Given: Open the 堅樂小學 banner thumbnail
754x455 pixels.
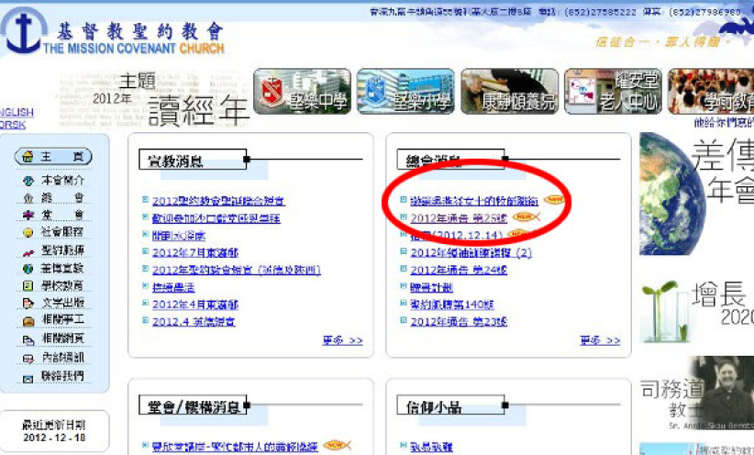Looking at the screenshot, I should 405,93.
